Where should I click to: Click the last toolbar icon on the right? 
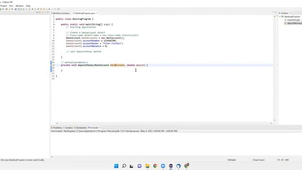(59, 9)
